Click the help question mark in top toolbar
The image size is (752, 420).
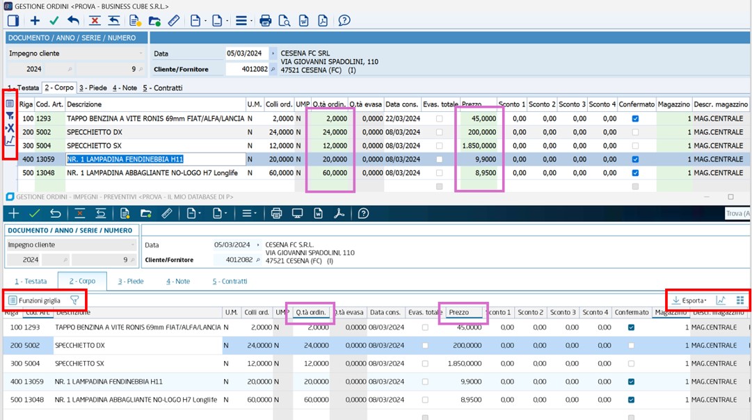344,21
